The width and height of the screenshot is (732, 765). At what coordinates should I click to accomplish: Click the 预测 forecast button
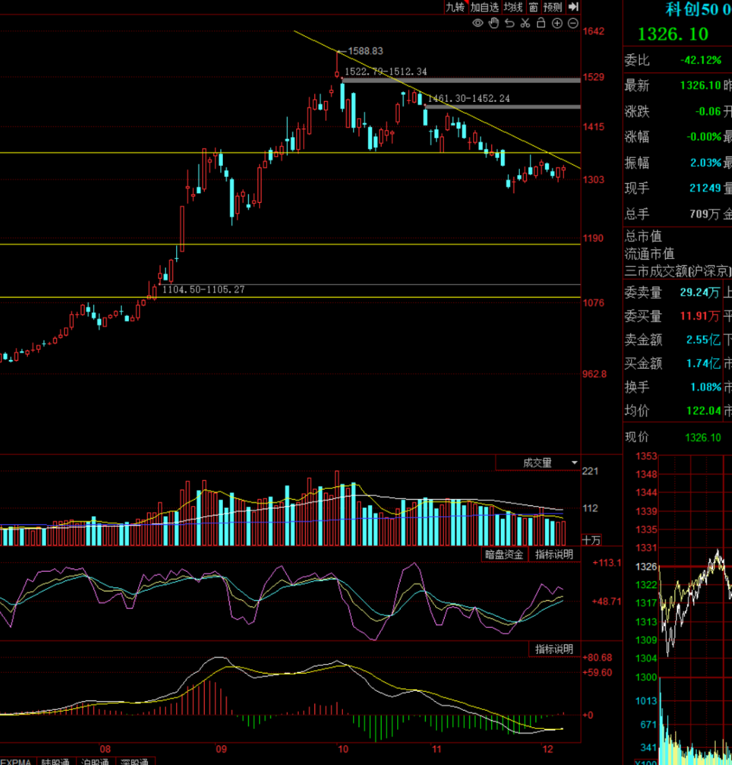552,7
